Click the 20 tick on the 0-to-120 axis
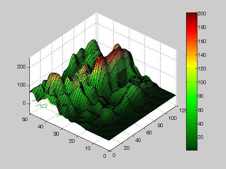 126,148
